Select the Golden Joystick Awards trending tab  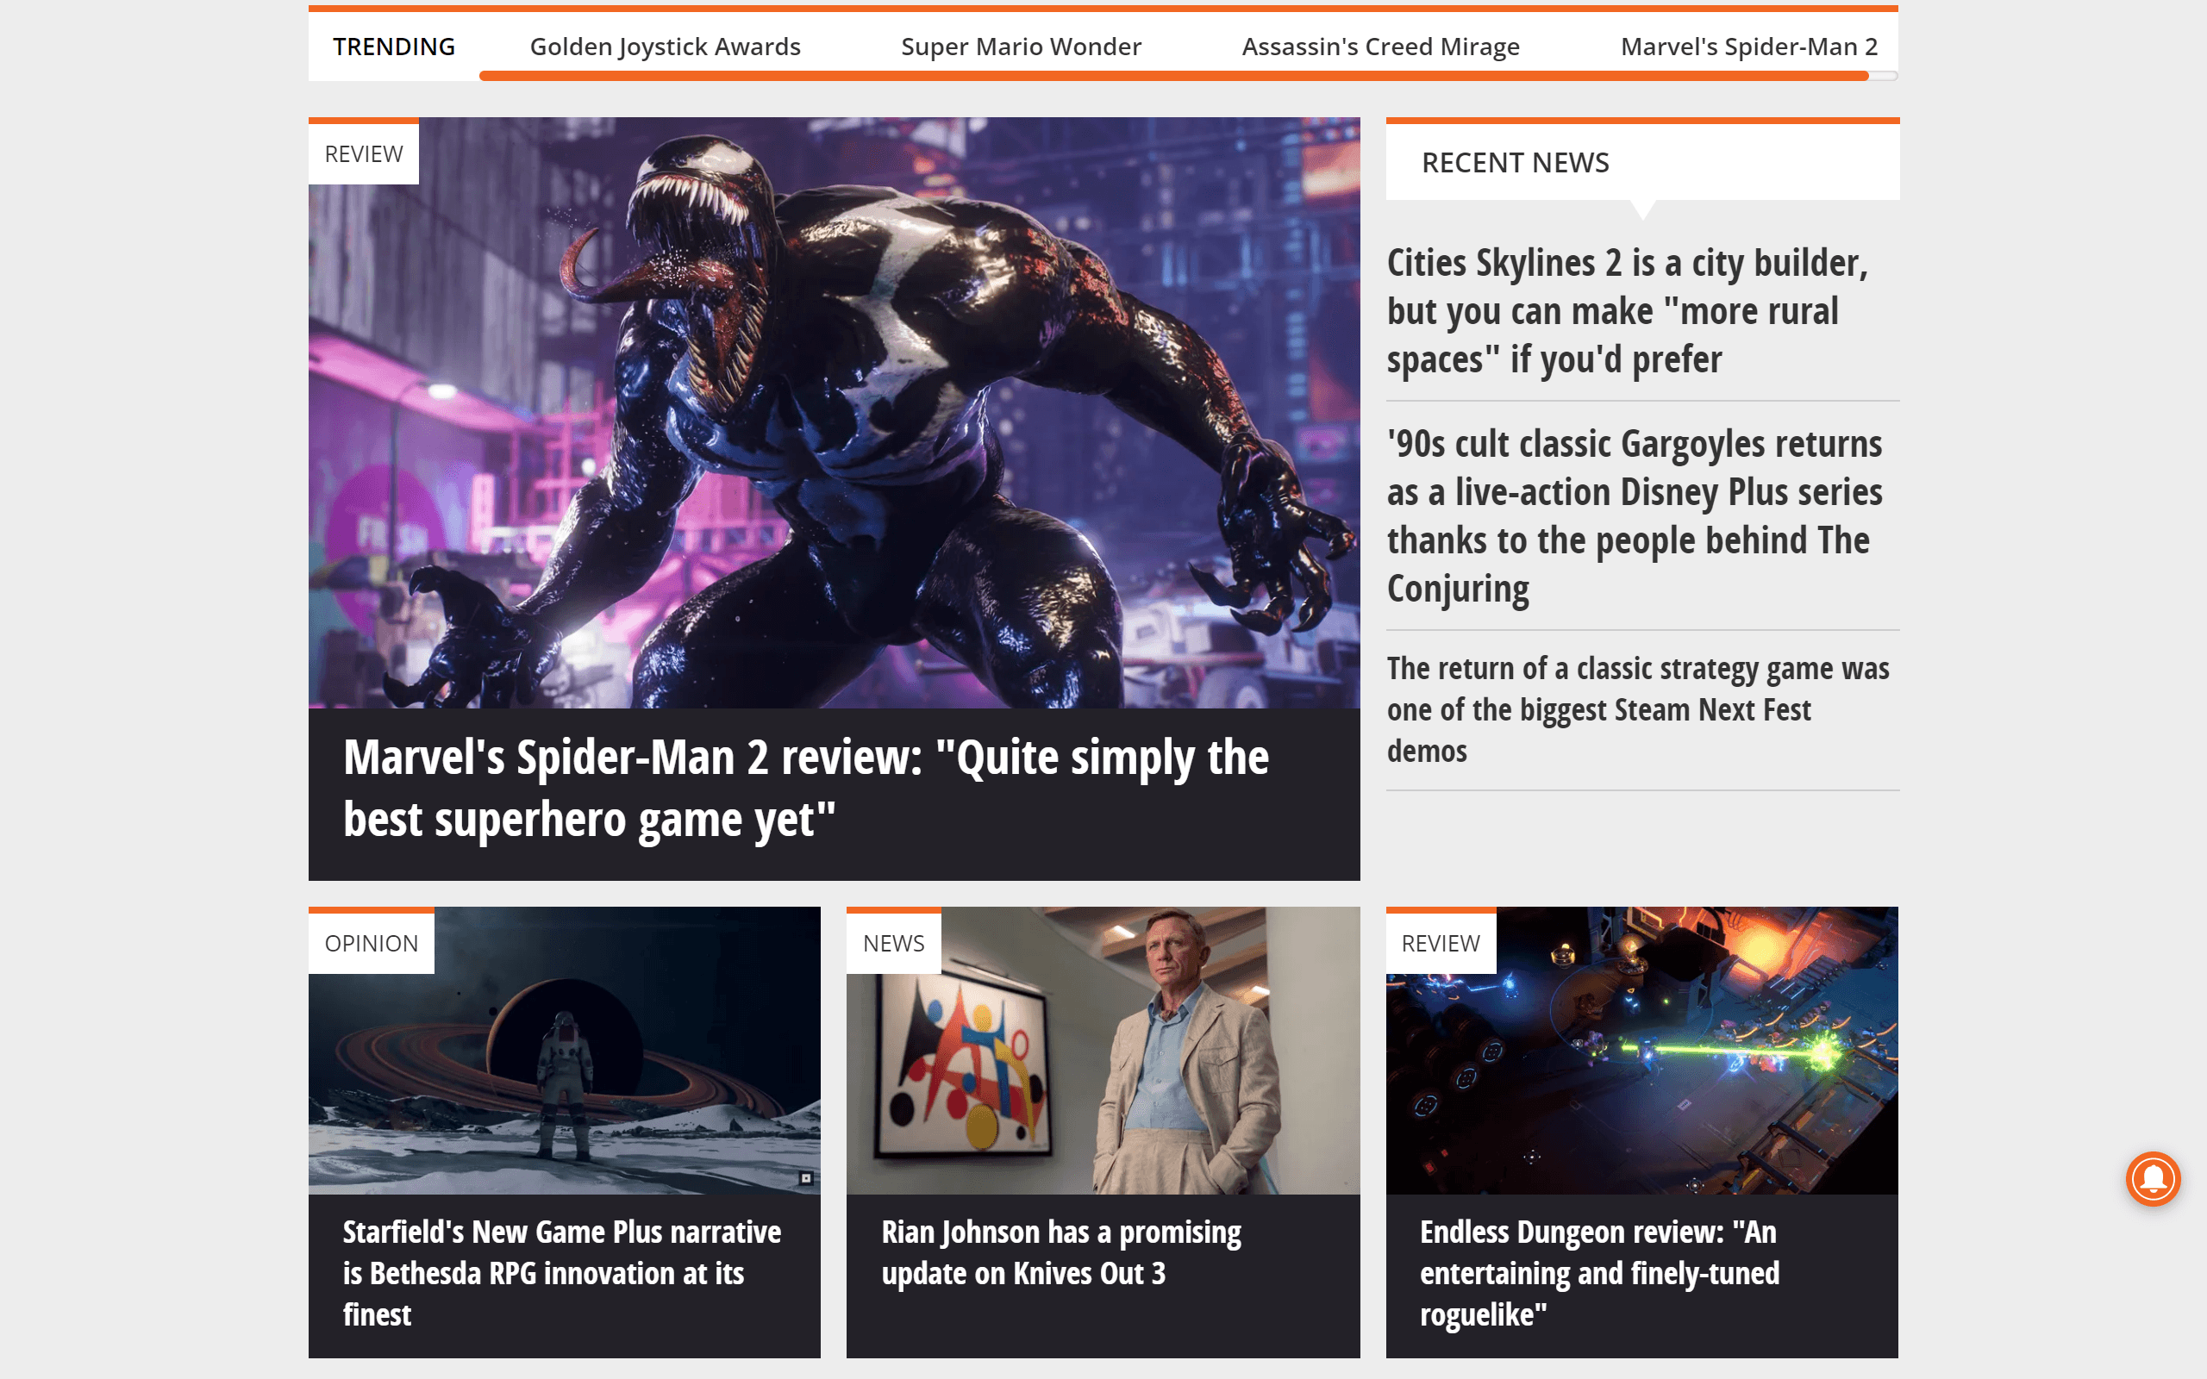(666, 46)
